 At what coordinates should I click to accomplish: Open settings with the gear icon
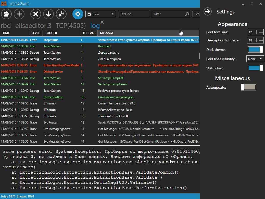click(x=78, y=14)
